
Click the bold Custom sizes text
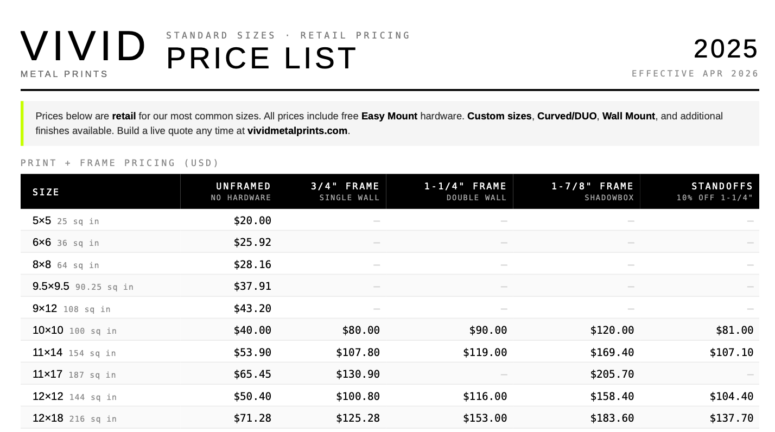point(499,116)
